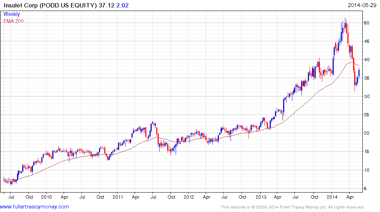Select the price change value 2.02
This screenshot has width=380, height=212.
pos(122,5)
